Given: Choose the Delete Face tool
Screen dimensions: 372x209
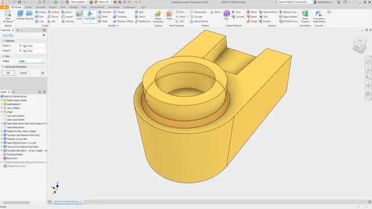Looking at the screenshot, I should point(142,21).
